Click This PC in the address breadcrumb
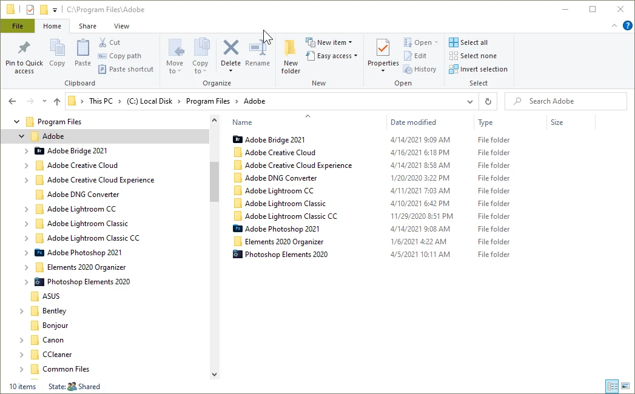This screenshot has width=635, height=394. click(x=101, y=101)
